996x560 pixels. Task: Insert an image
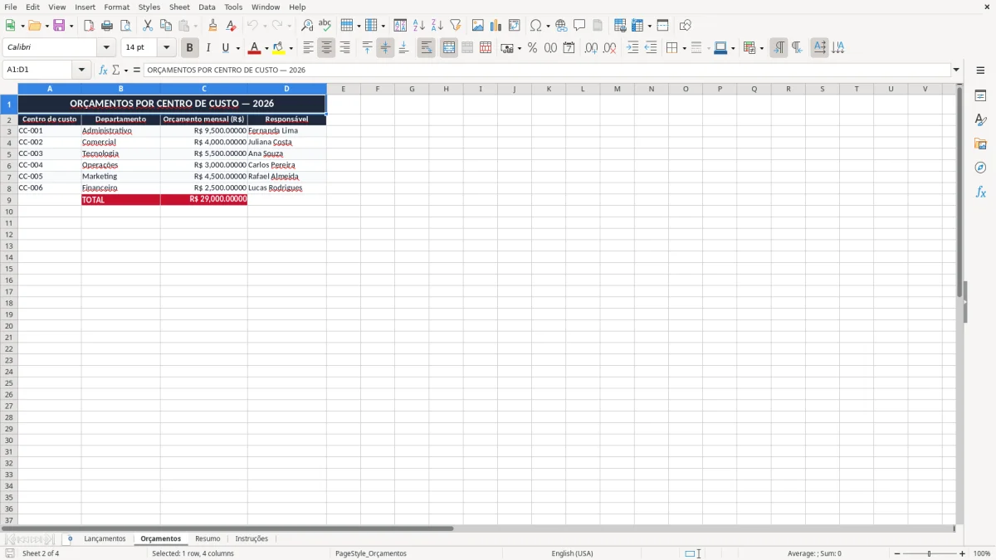[x=478, y=26]
